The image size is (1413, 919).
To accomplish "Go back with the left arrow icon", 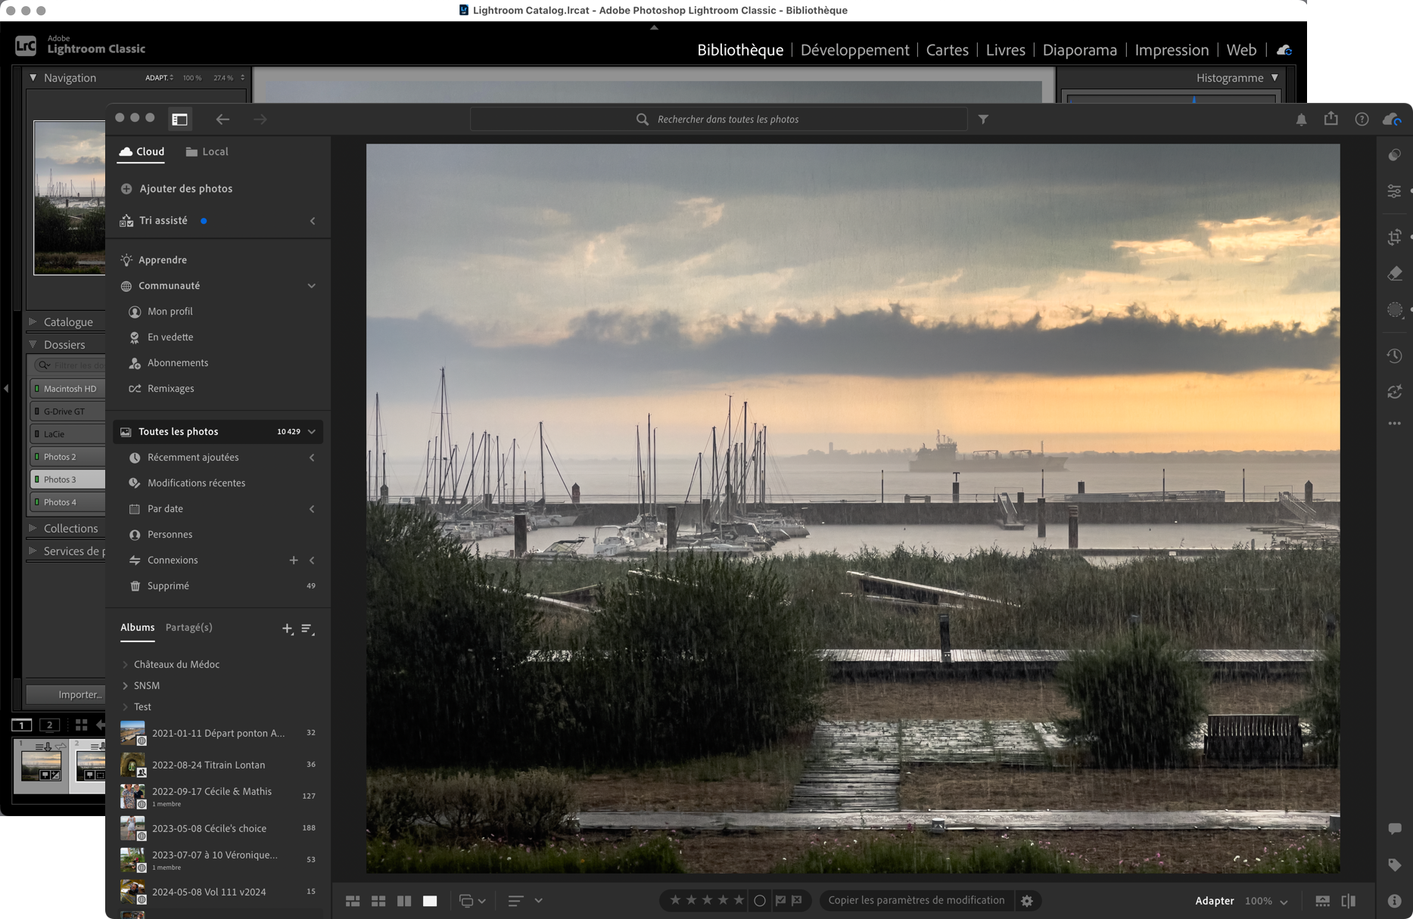I will (x=223, y=120).
